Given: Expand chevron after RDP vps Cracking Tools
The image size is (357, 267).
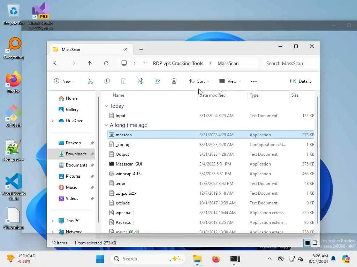Looking at the screenshot, I should 210,63.
